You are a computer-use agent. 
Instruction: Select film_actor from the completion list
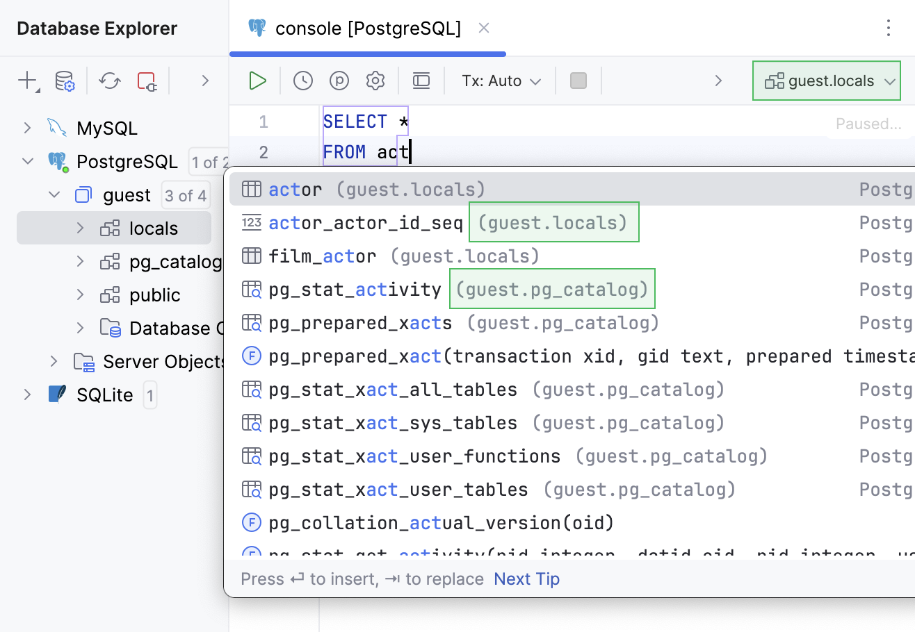[323, 256]
